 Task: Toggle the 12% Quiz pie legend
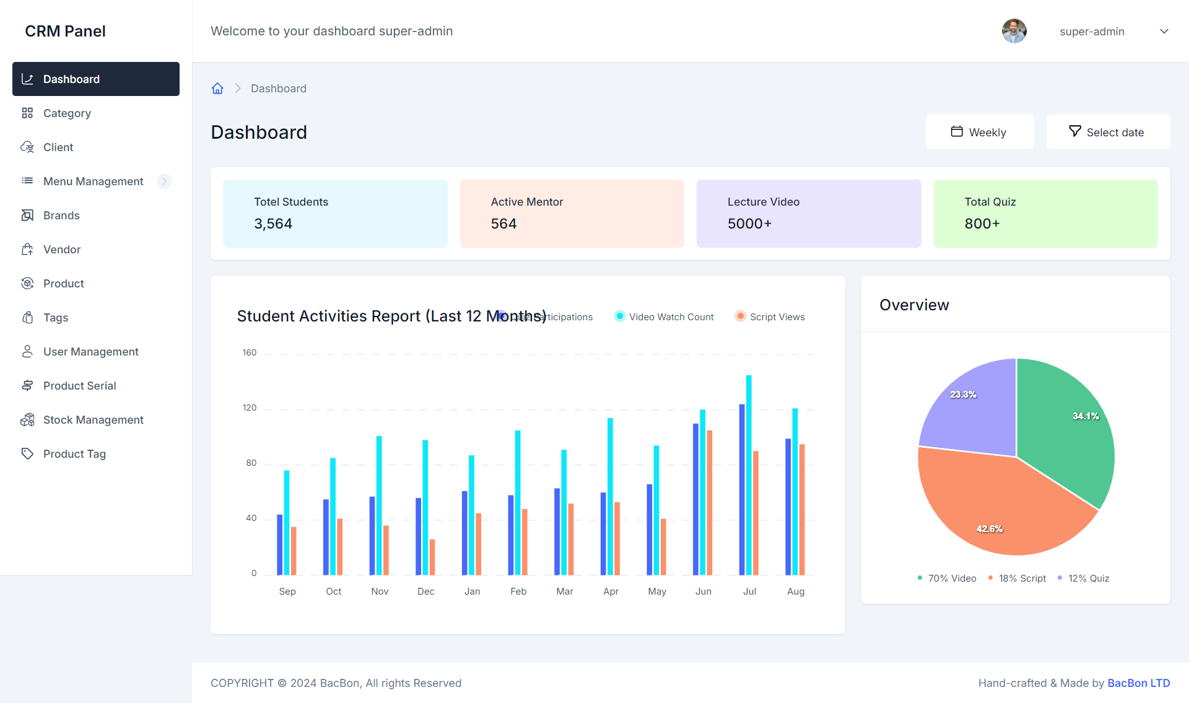[1083, 578]
